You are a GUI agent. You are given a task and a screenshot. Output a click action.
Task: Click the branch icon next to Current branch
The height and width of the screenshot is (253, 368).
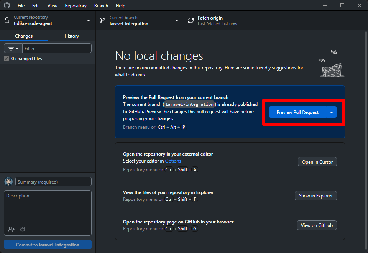pos(102,20)
